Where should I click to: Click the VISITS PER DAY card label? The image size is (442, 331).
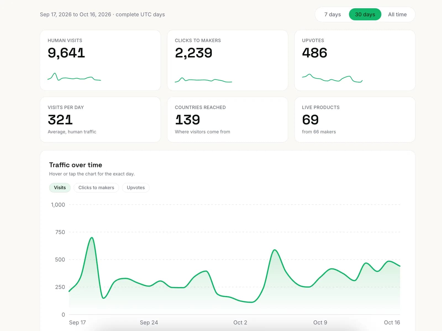point(66,107)
